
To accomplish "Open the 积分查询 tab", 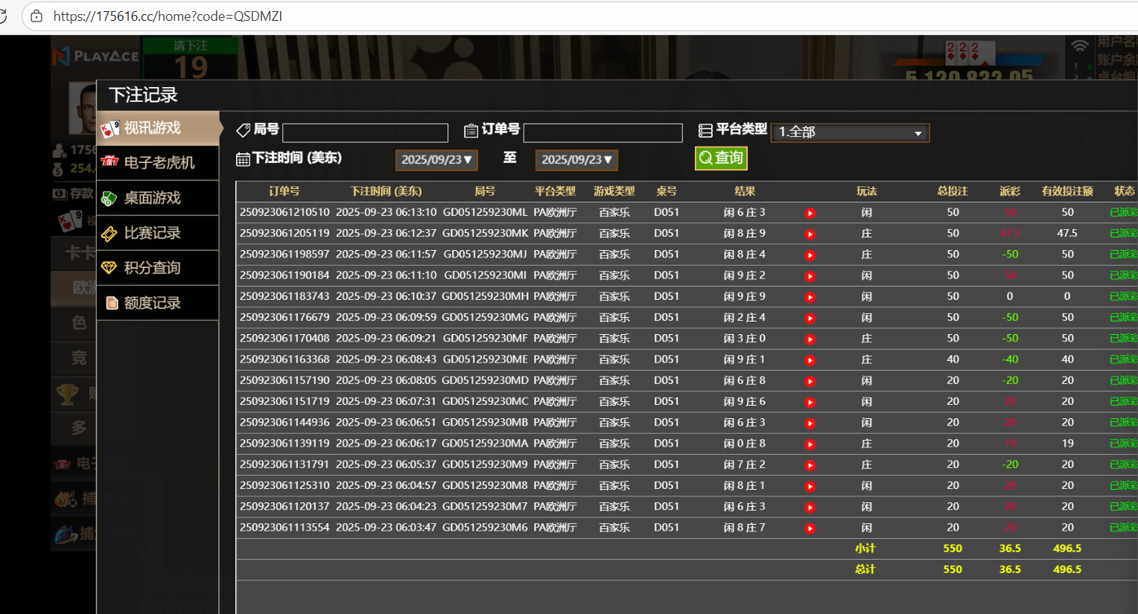I will tap(159, 268).
